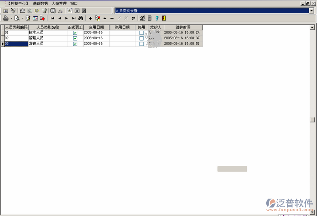Select the cell 管理人员
Viewport: 317px width, 216px height.
48,38
